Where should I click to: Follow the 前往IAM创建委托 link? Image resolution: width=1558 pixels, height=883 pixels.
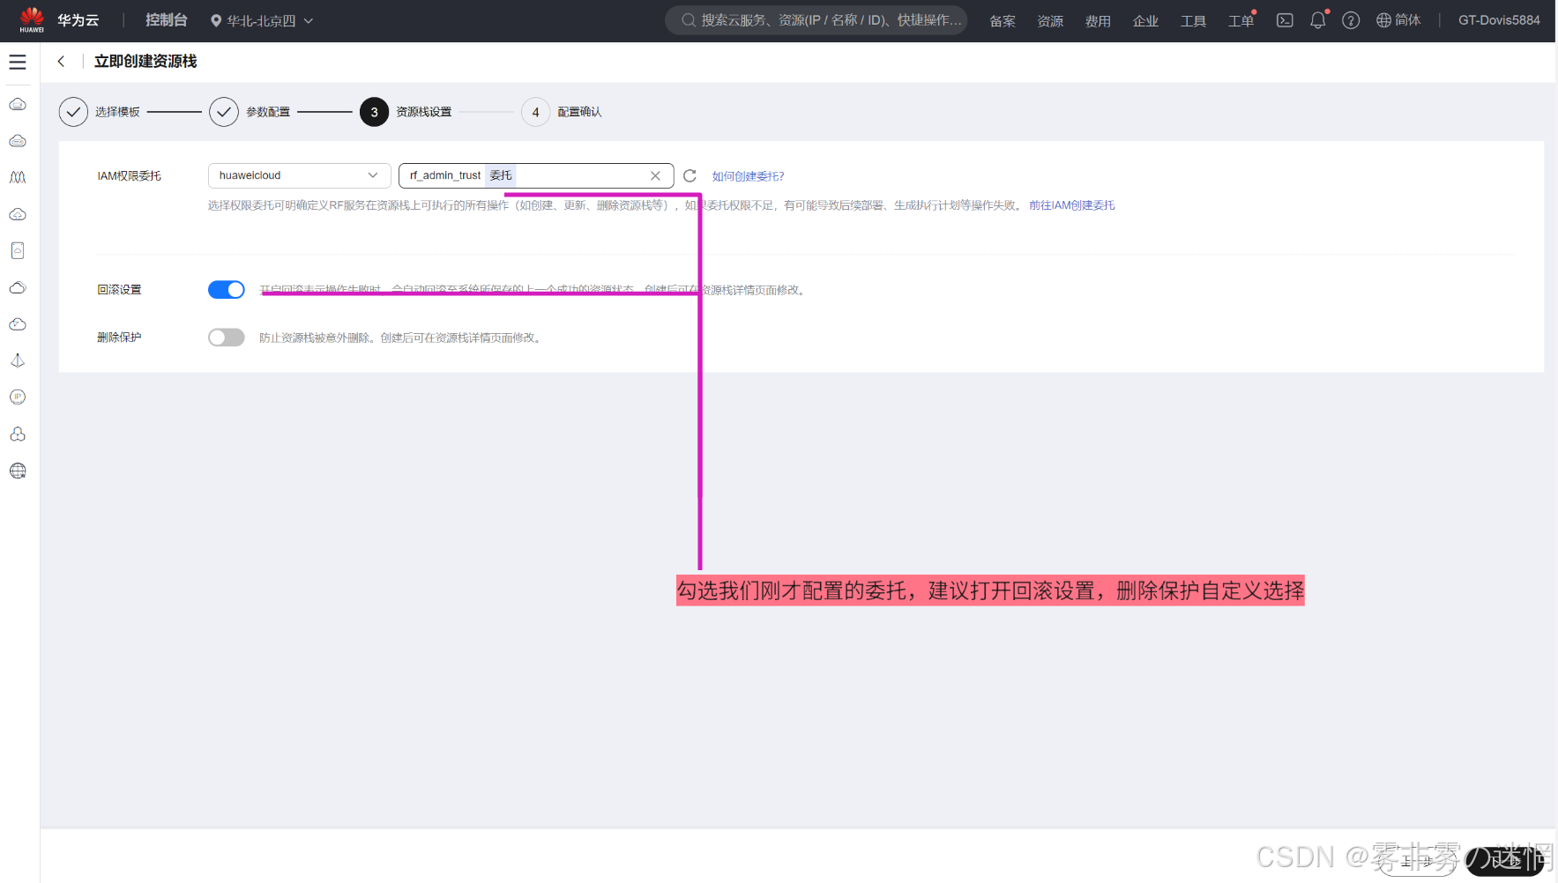[1071, 205]
